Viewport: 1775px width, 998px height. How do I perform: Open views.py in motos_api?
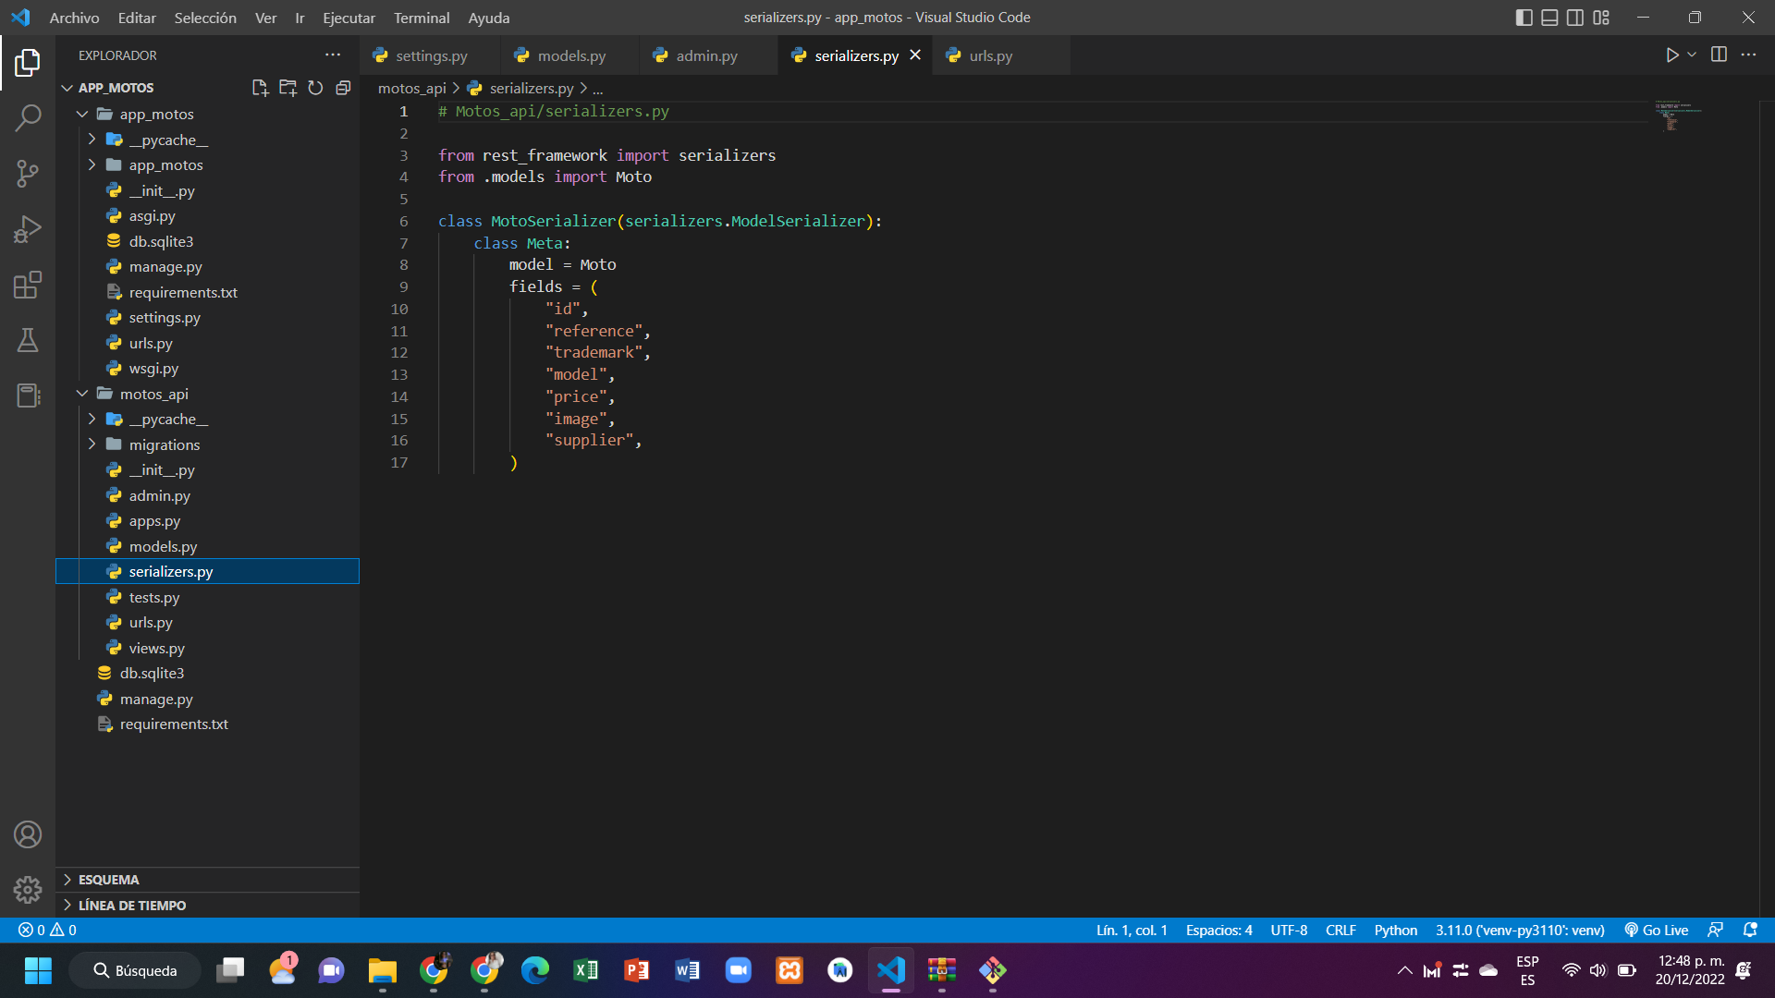point(208,648)
